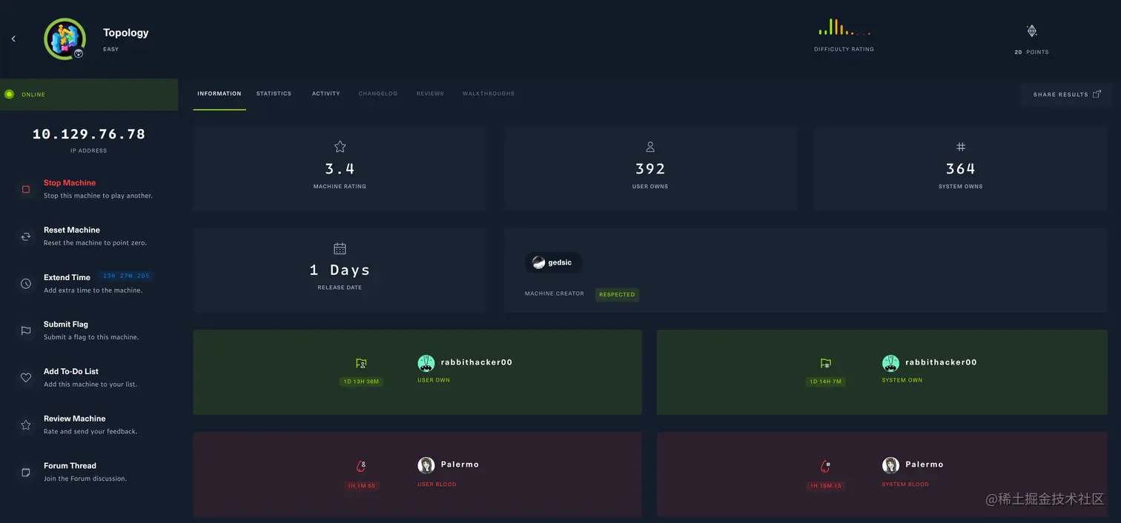Viewport: 1121px width, 523px height.
Task: Click the user own flag icon
Action: [361, 363]
